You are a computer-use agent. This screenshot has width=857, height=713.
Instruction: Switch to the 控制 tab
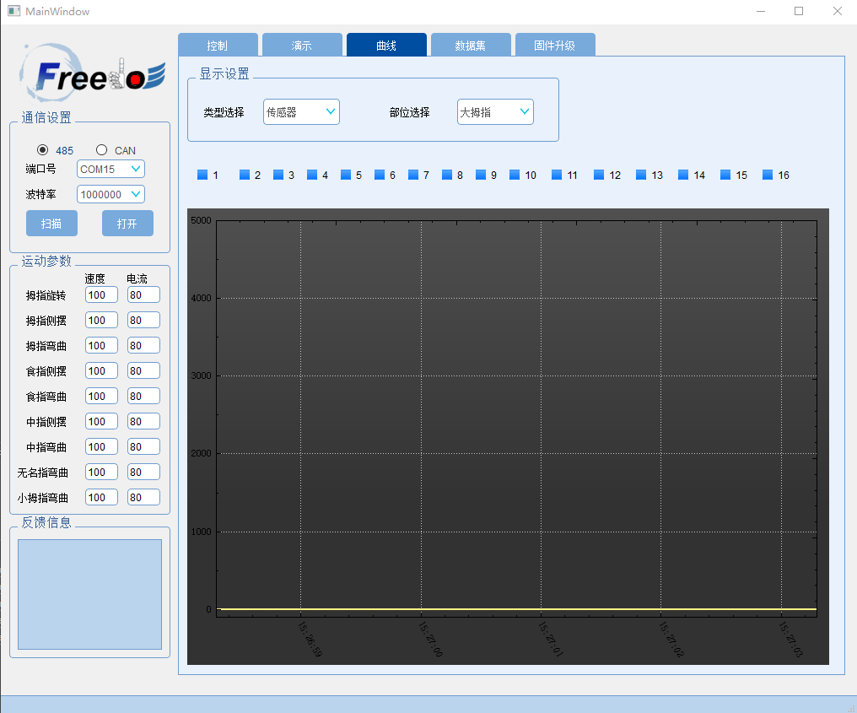tap(218, 46)
